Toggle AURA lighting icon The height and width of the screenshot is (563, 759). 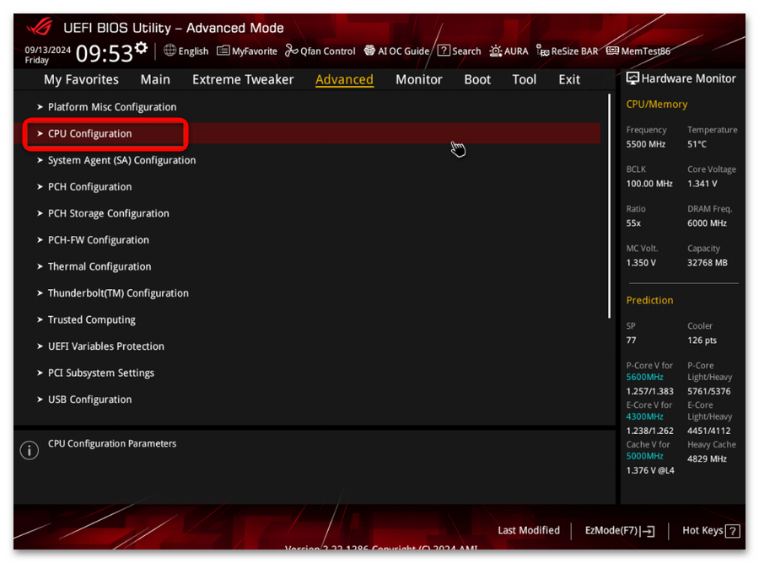[x=495, y=51]
